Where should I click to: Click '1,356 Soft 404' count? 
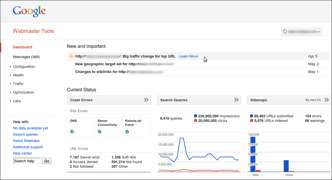point(124,158)
